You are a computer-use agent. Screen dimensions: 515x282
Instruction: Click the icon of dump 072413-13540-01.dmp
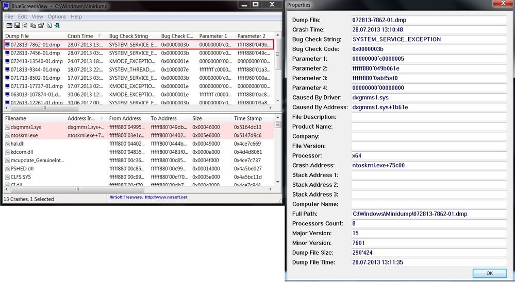pyautogui.click(x=7, y=61)
